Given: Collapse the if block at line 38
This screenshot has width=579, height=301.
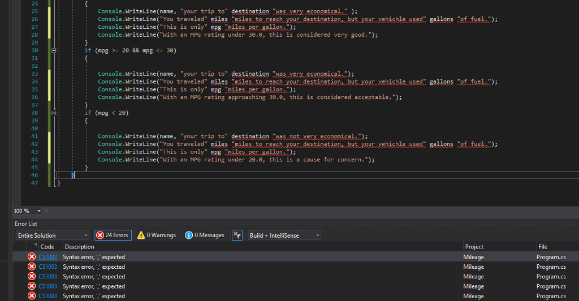Looking at the screenshot, I should (x=54, y=113).
